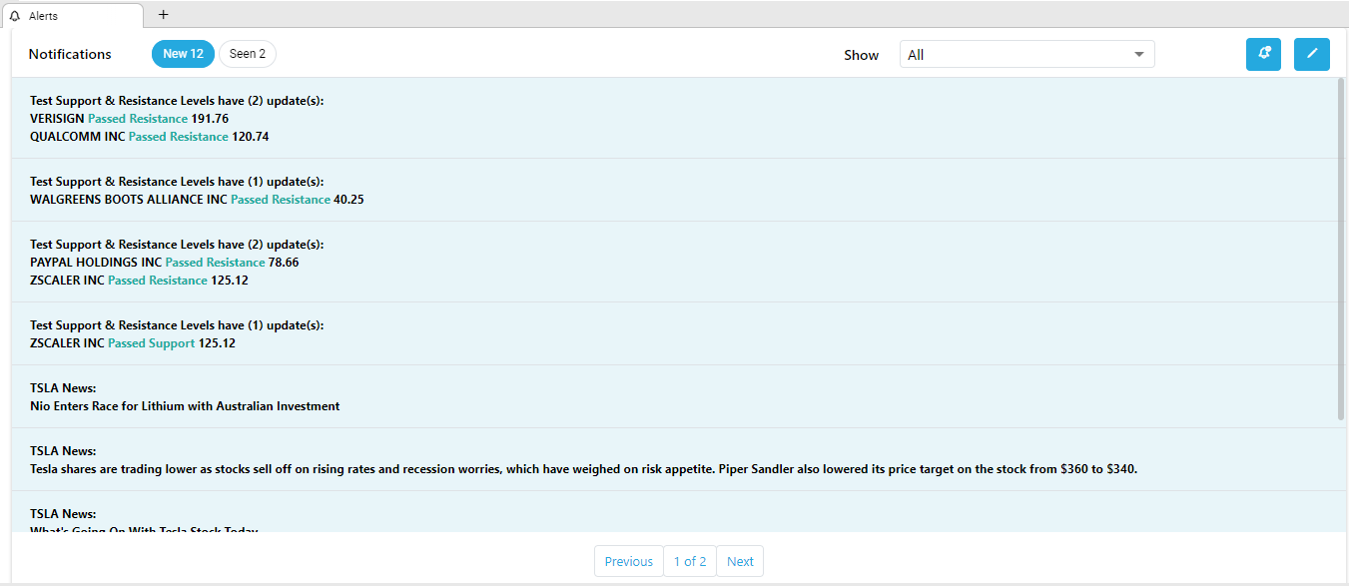Click the Notifications heading
1349x586 pixels.
(x=70, y=54)
